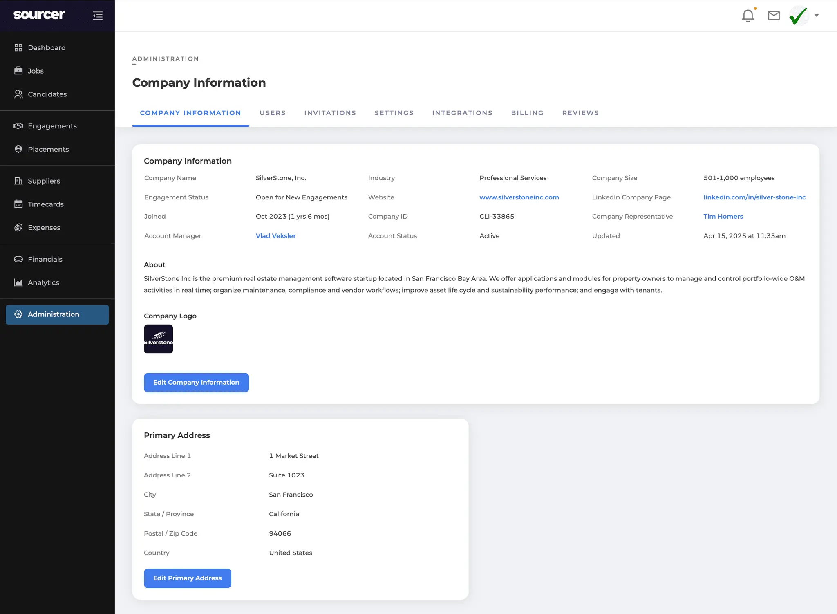Select Administration in sidebar
The width and height of the screenshot is (837, 614).
(57, 314)
